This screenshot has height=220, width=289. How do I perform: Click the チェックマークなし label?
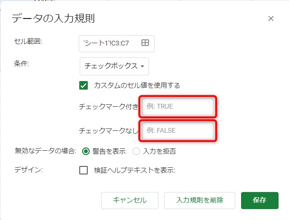109,130
